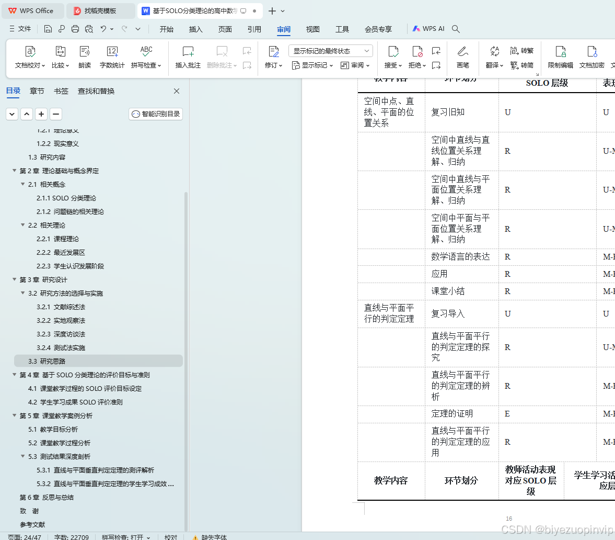Screen dimensions: 615x540
Task: Click the 字数: 22709 status entry
Action: (x=72, y=537)
